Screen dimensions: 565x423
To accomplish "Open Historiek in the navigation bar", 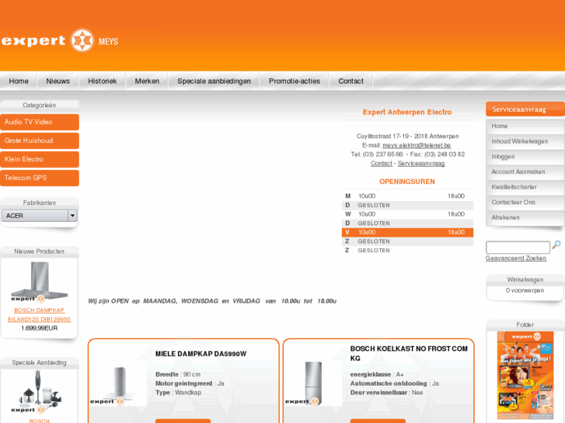I will (103, 81).
